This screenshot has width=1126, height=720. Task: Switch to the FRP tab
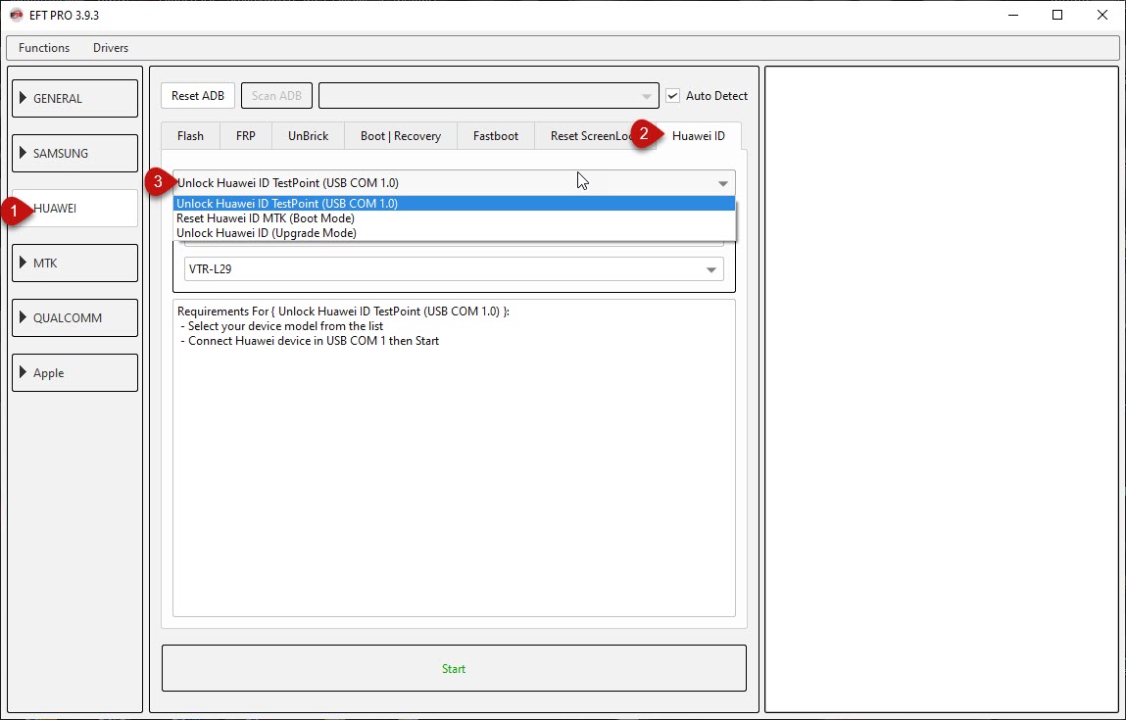click(x=246, y=135)
